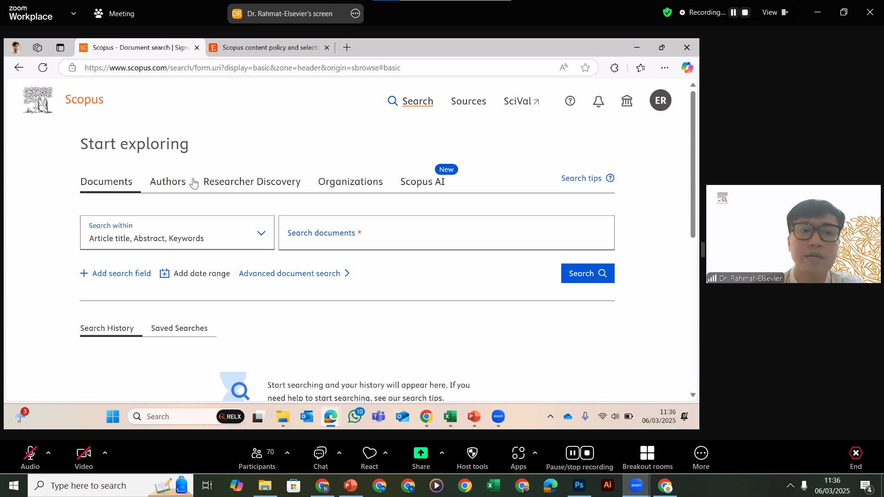Click green Share screen button
The image size is (884, 497).
421,458
